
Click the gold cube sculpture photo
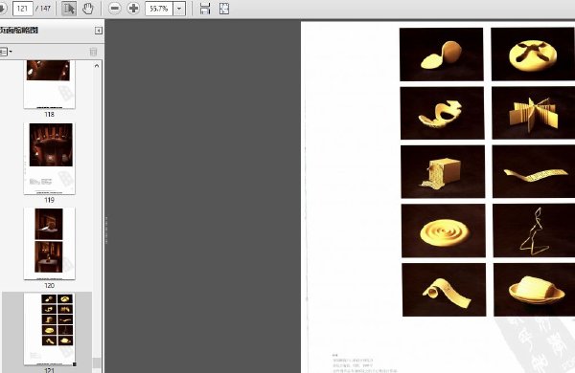(443, 171)
